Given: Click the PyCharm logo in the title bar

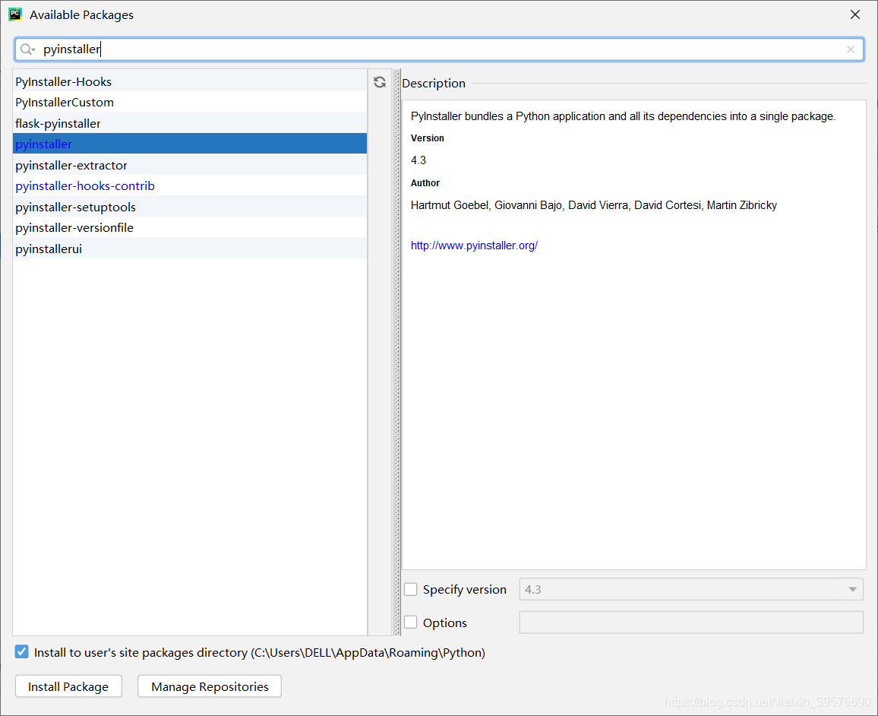Looking at the screenshot, I should (15, 14).
